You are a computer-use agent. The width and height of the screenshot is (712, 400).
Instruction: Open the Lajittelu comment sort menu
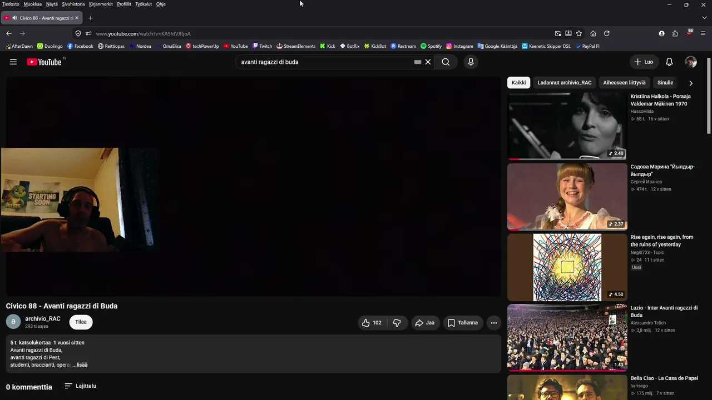pos(80,386)
